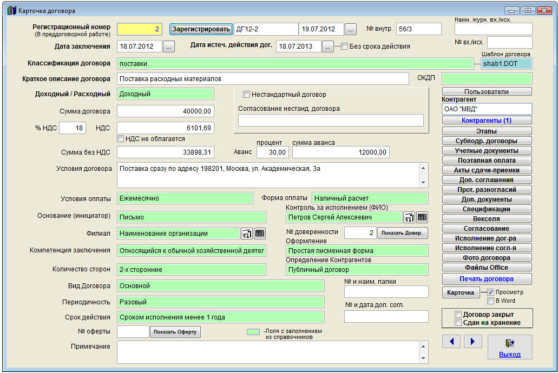Click the Краткое описание договора input field

262,79
